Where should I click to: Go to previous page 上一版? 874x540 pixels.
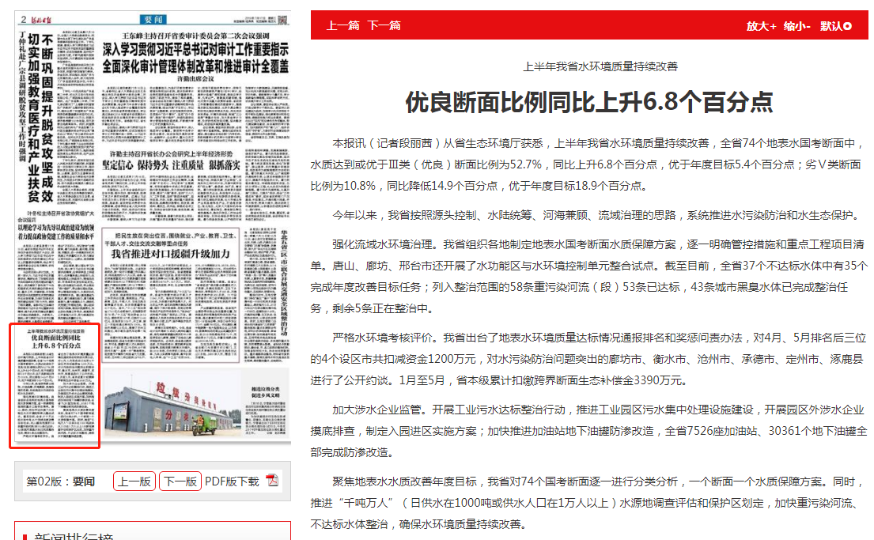(x=134, y=481)
